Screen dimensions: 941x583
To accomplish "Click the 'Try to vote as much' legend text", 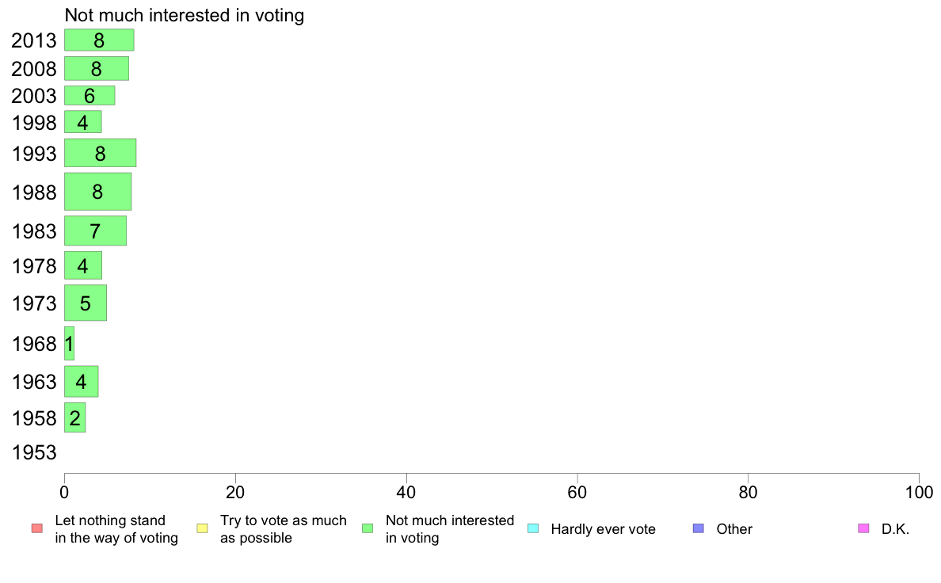I will pos(284,520).
